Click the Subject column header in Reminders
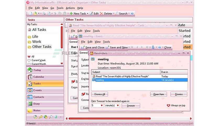Viewport: 219px width, 126px height. click(126, 72)
